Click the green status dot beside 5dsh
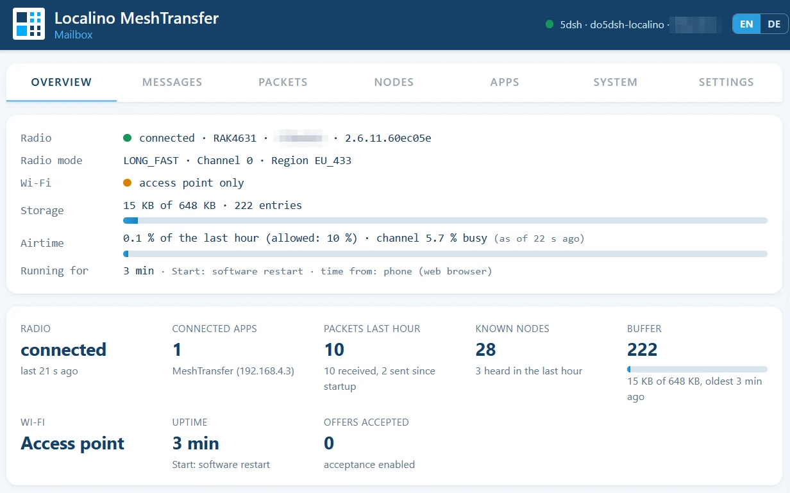This screenshot has height=493, width=790. pyautogui.click(x=550, y=24)
